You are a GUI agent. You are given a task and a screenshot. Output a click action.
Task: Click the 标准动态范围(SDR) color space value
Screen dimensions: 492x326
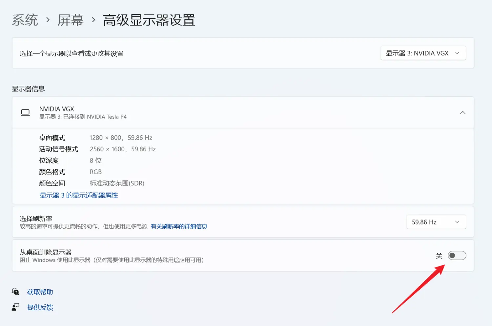click(117, 183)
